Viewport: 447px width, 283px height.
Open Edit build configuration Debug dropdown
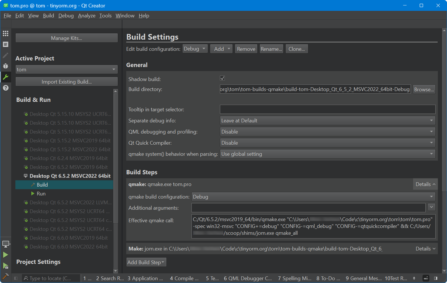coord(195,49)
